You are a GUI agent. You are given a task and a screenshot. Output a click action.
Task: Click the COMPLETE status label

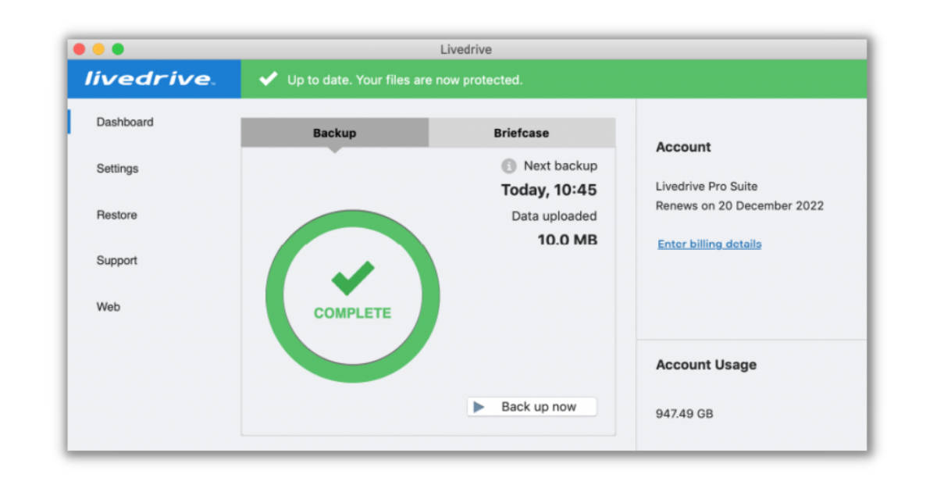pos(352,313)
